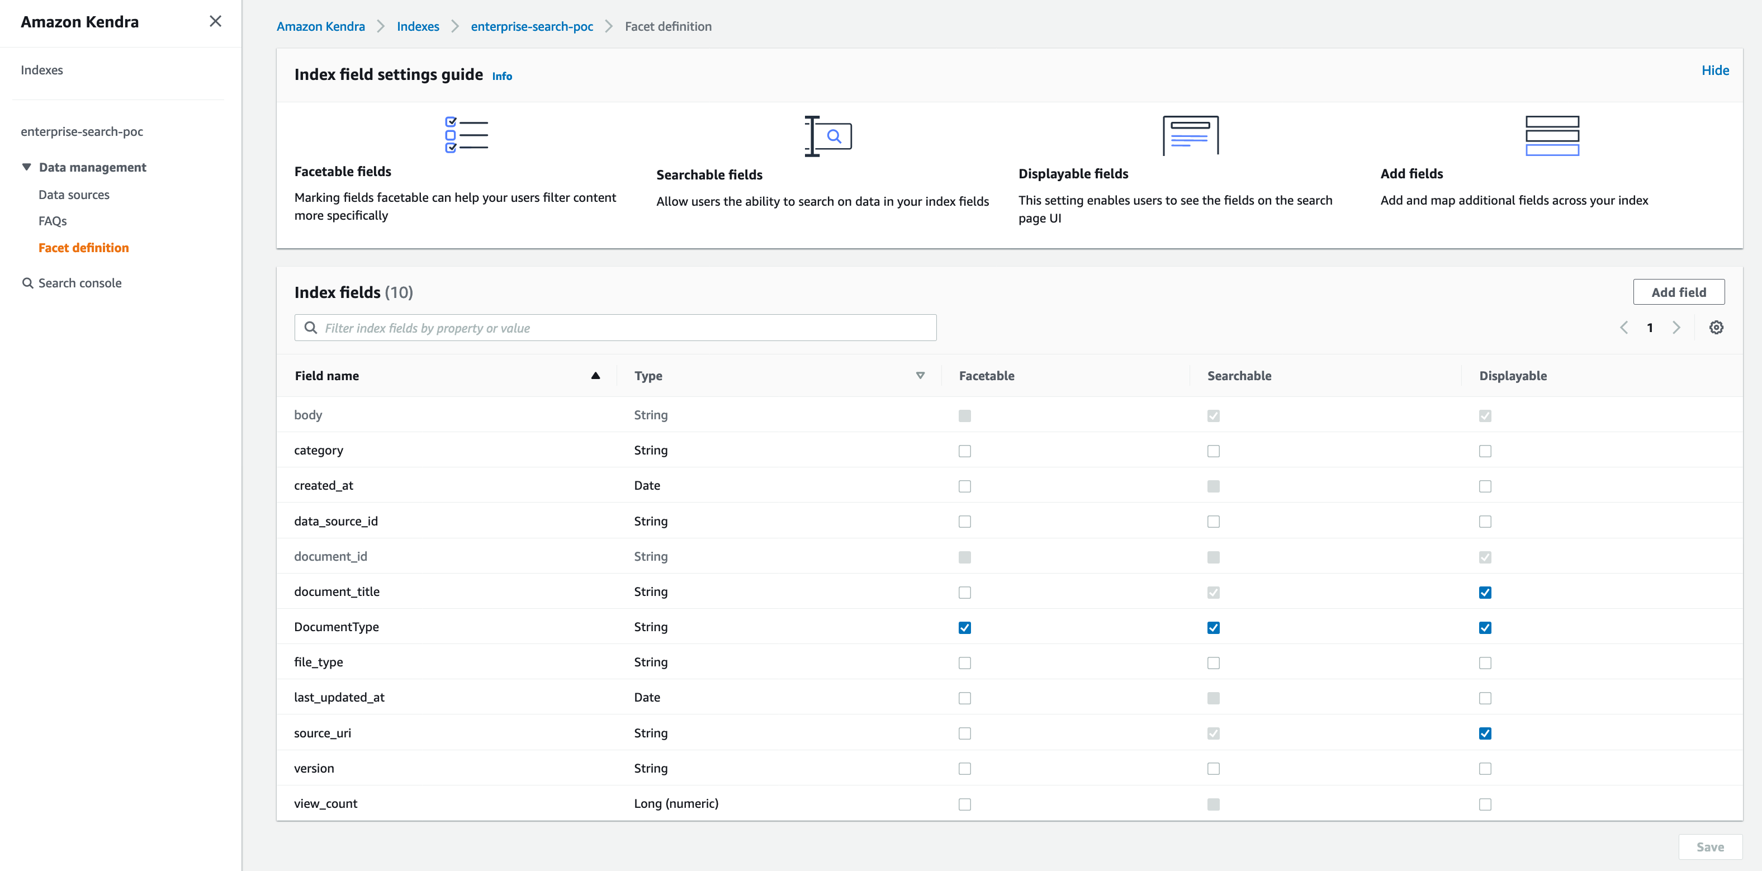The image size is (1762, 871).
Task: Click the Searchable fields magnifier icon
Action: point(828,136)
